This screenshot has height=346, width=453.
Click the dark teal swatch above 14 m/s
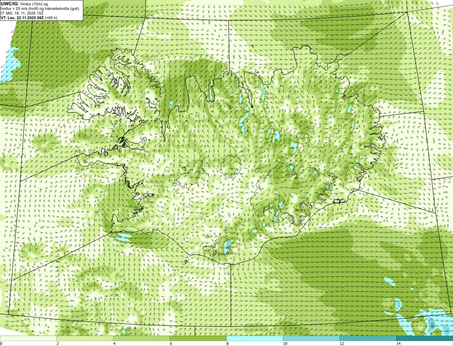(425, 338)
